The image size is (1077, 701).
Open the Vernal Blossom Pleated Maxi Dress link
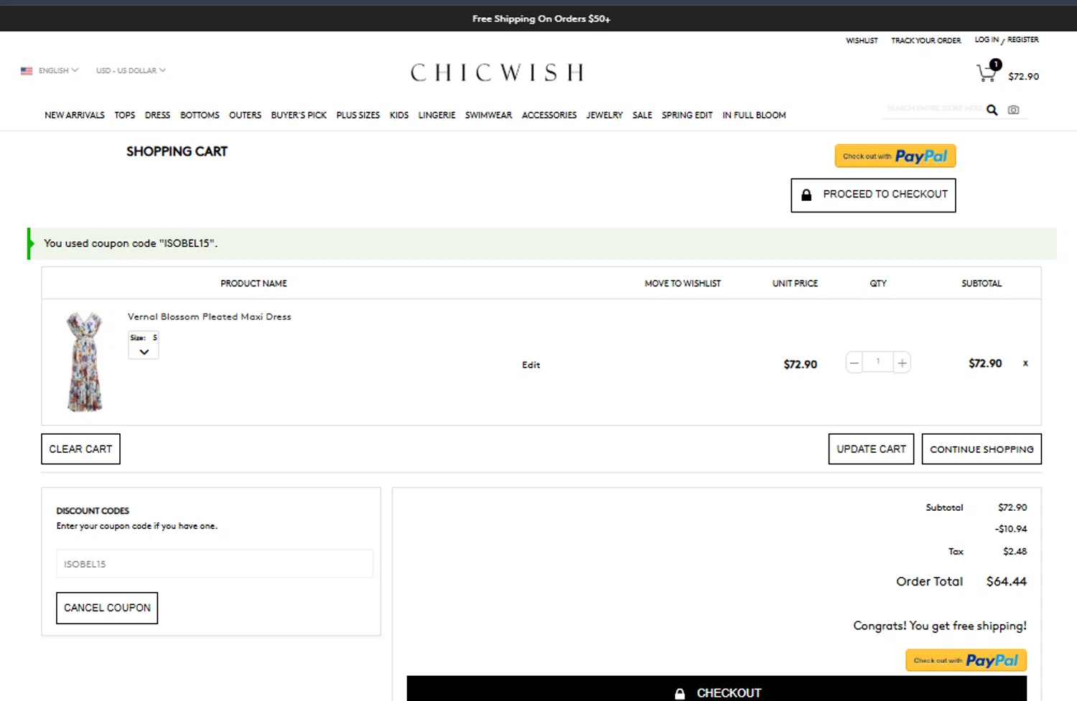tap(210, 316)
